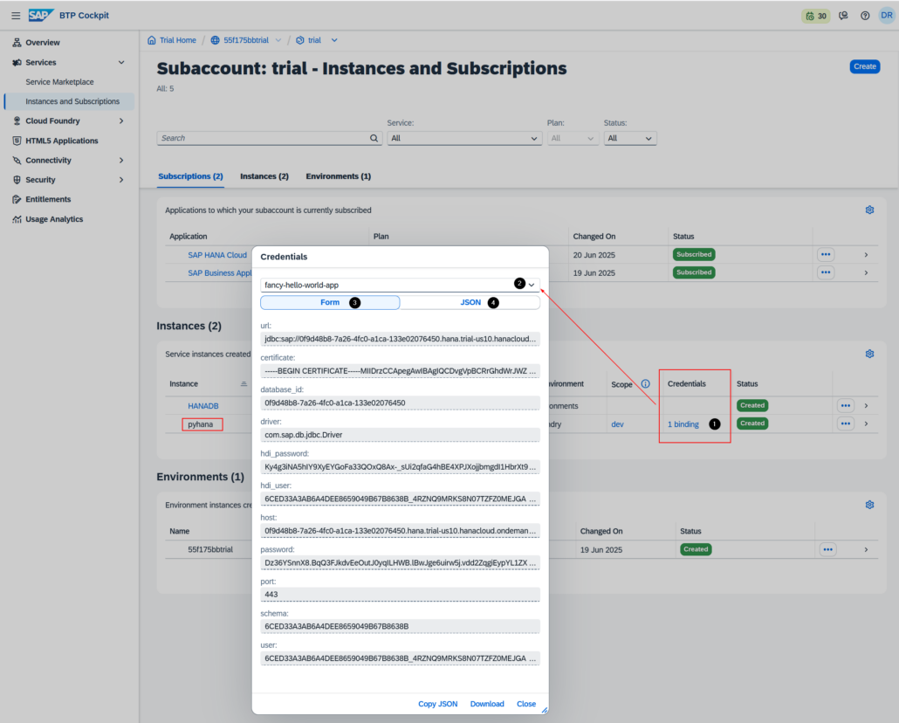Open the DR user profile avatar
899x723 pixels.
(887, 16)
